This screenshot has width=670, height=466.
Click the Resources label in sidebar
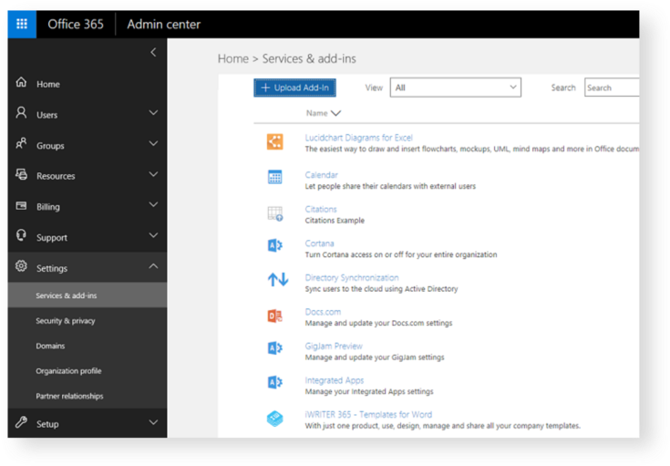pyautogui.click(x=56, y=176)
